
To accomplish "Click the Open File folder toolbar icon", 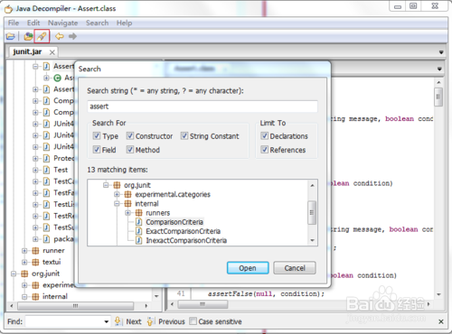I will [x=11, y=36].
